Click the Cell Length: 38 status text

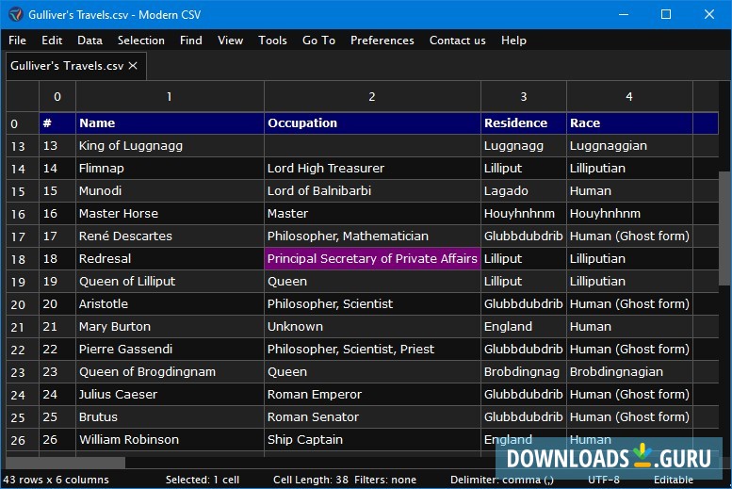[x=311, y=481]
